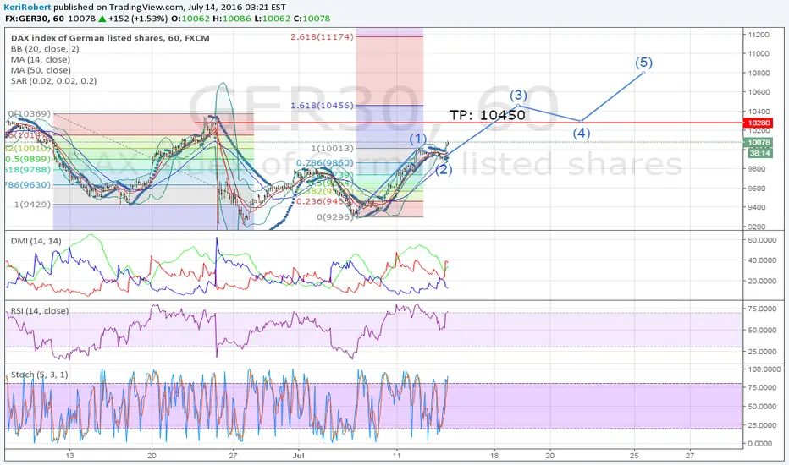Image resolution: width=789 pixels, height=465 pixels.
Task: Click the 0(10369) retracement level
Action: coord(29,114)
